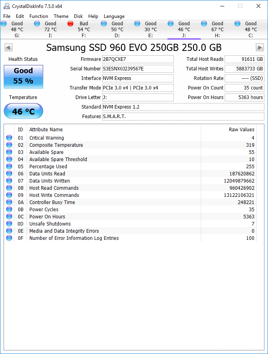Screen dimensions: 268x354
Task: Click the Power On Count value
Action: coord(244,88)
